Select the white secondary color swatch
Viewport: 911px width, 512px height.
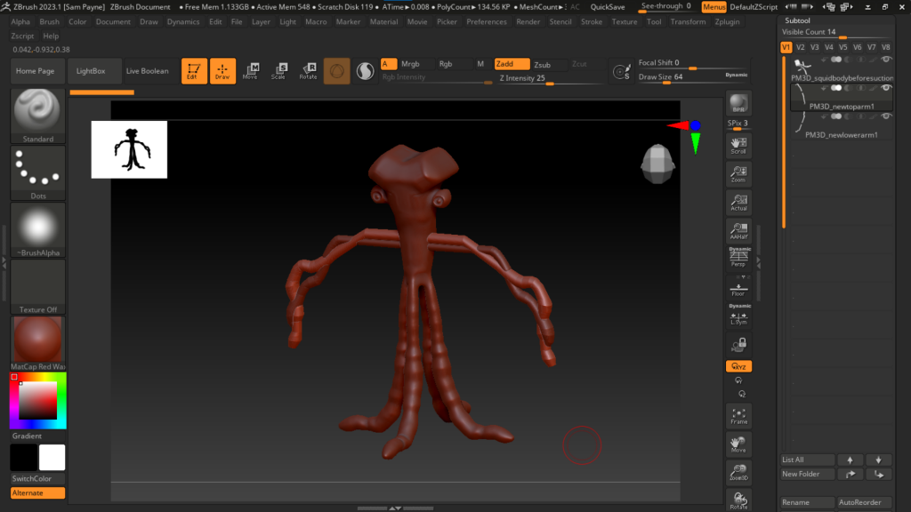52,458
